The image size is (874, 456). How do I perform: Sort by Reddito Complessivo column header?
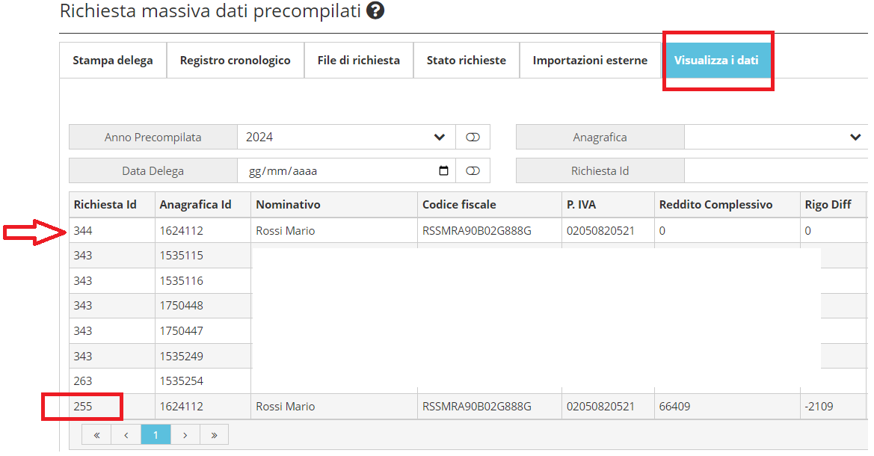(x=715, y=205)
